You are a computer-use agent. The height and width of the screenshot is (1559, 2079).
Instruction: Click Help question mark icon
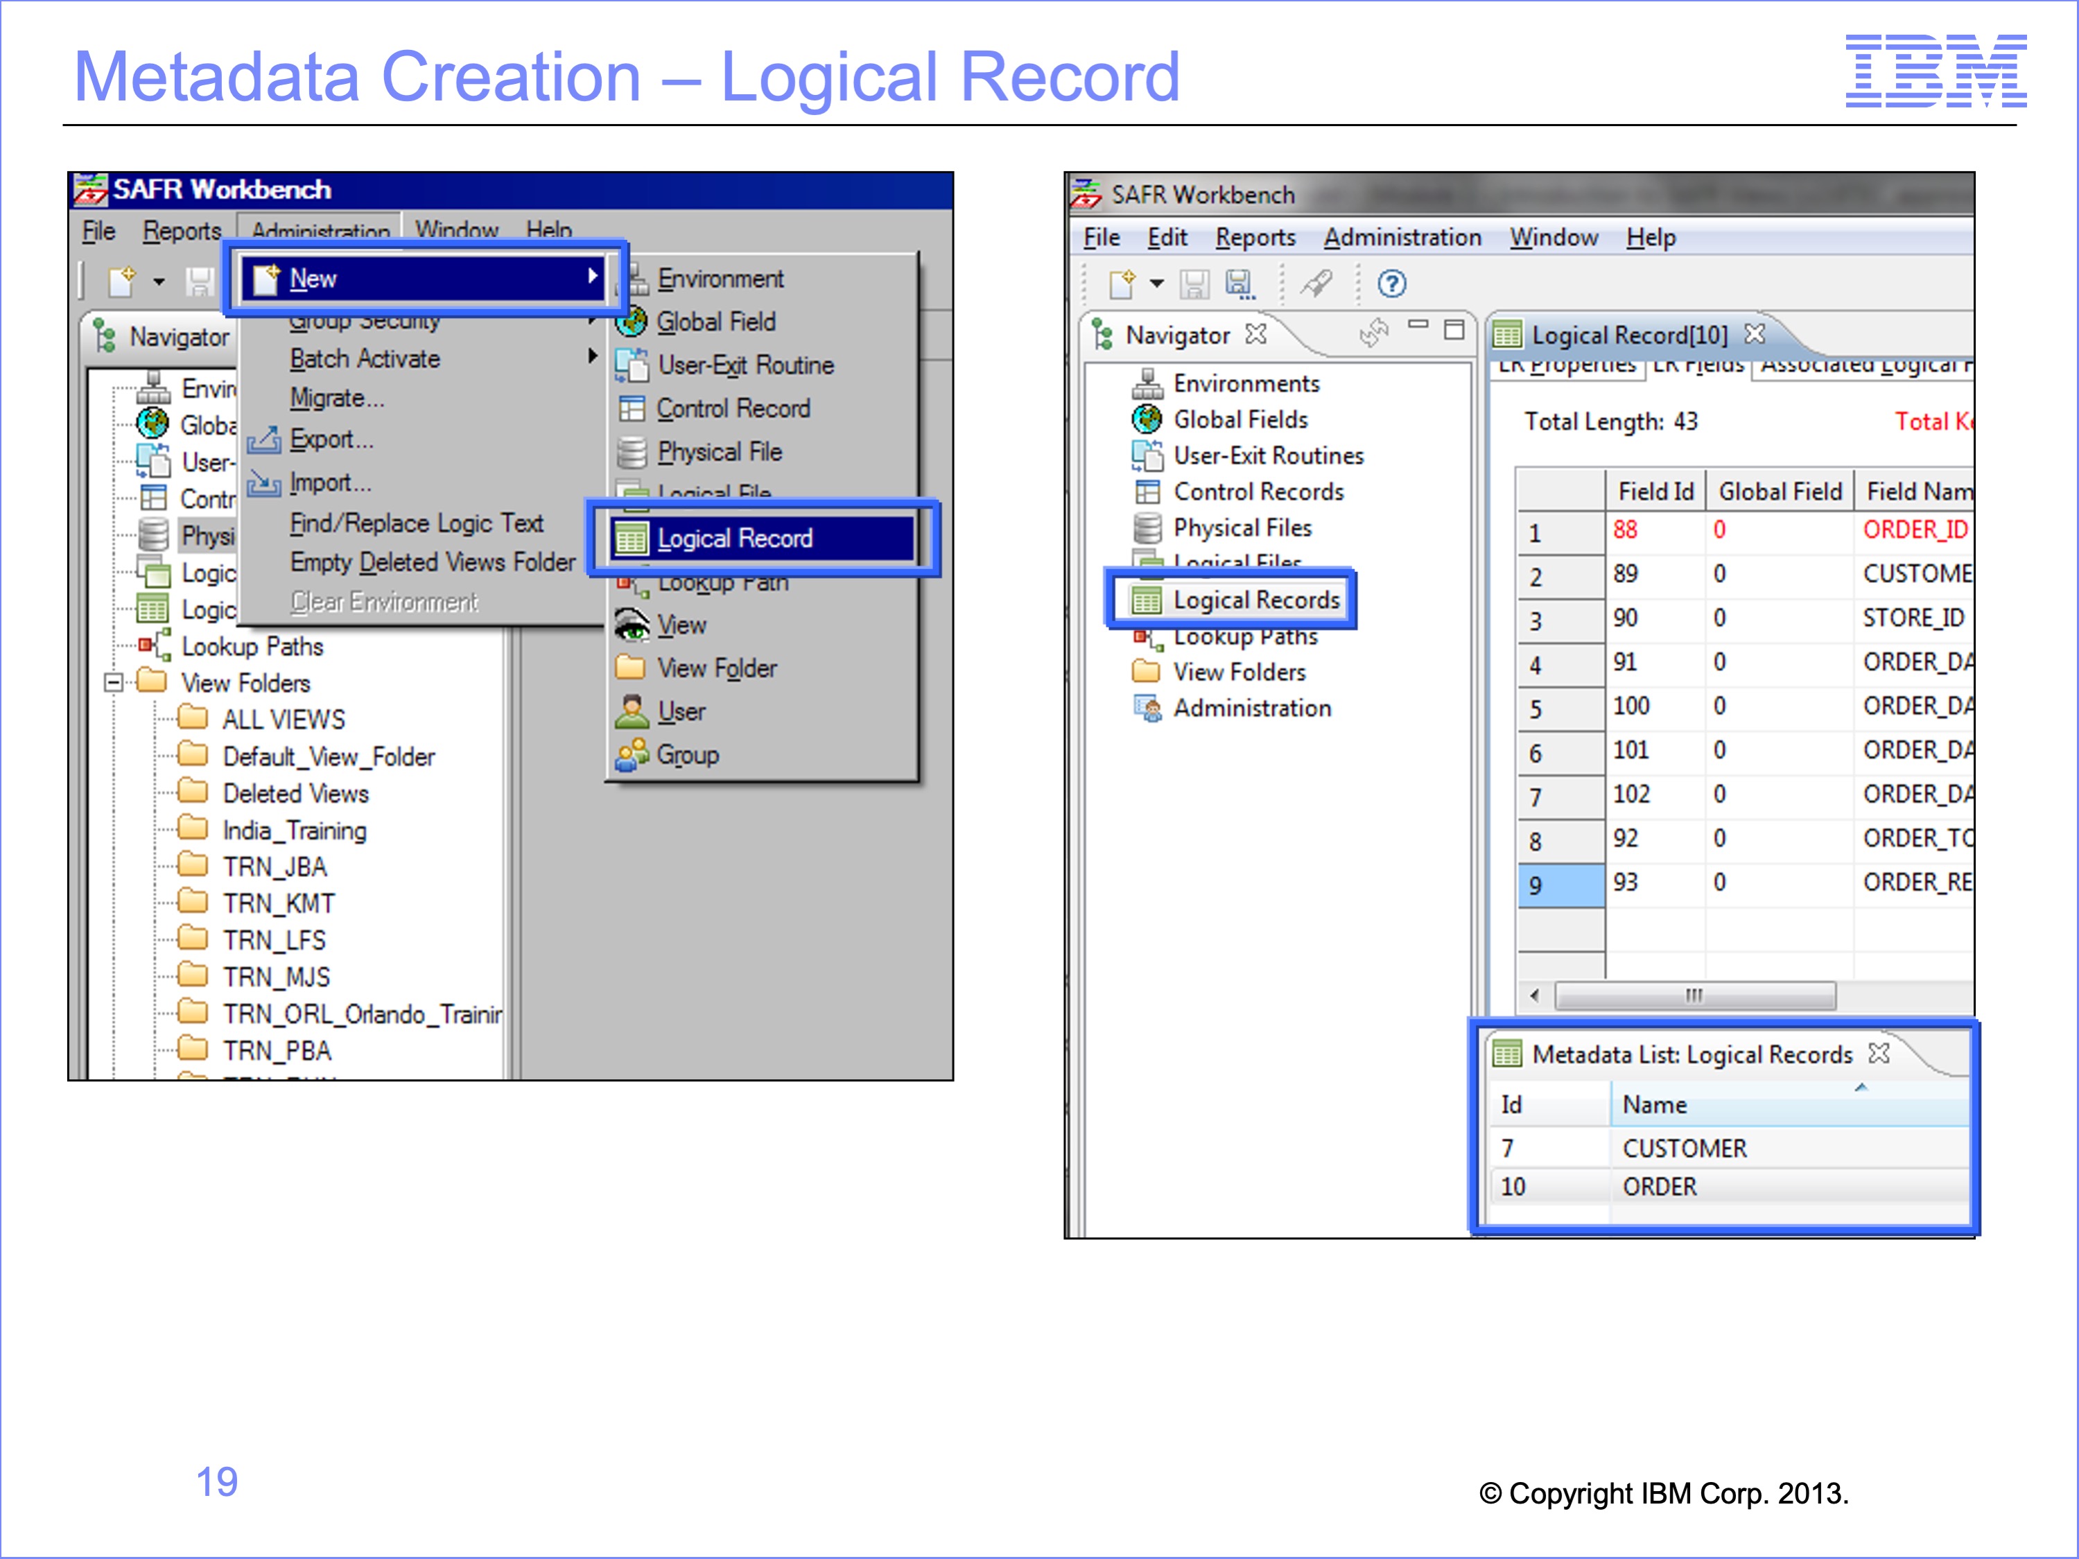1391,284
